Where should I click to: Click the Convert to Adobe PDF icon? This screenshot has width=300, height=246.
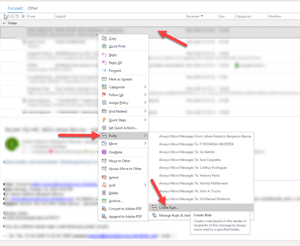pos(104,208)
